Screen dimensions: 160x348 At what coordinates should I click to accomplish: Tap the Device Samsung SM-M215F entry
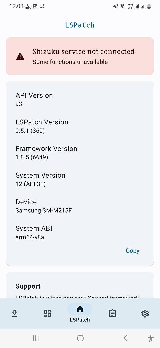(x=44, y=206)
